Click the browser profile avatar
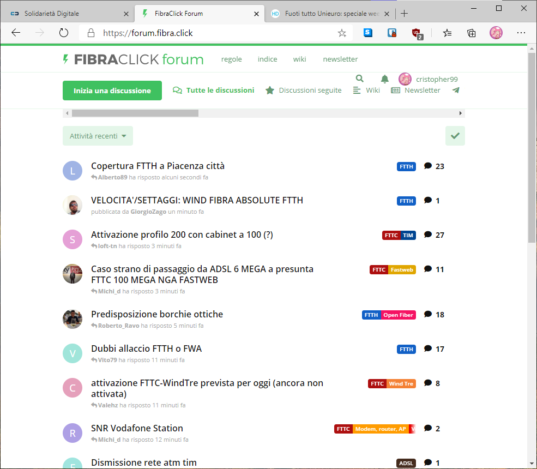 496,33
